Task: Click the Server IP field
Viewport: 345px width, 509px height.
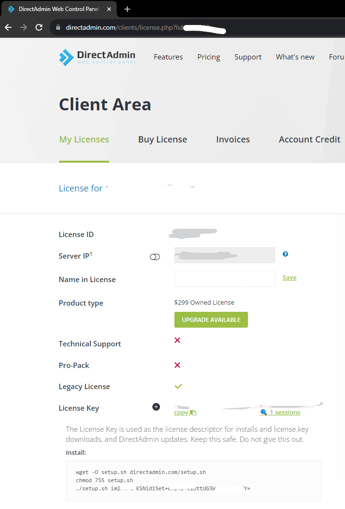Action: pos(225,255)
